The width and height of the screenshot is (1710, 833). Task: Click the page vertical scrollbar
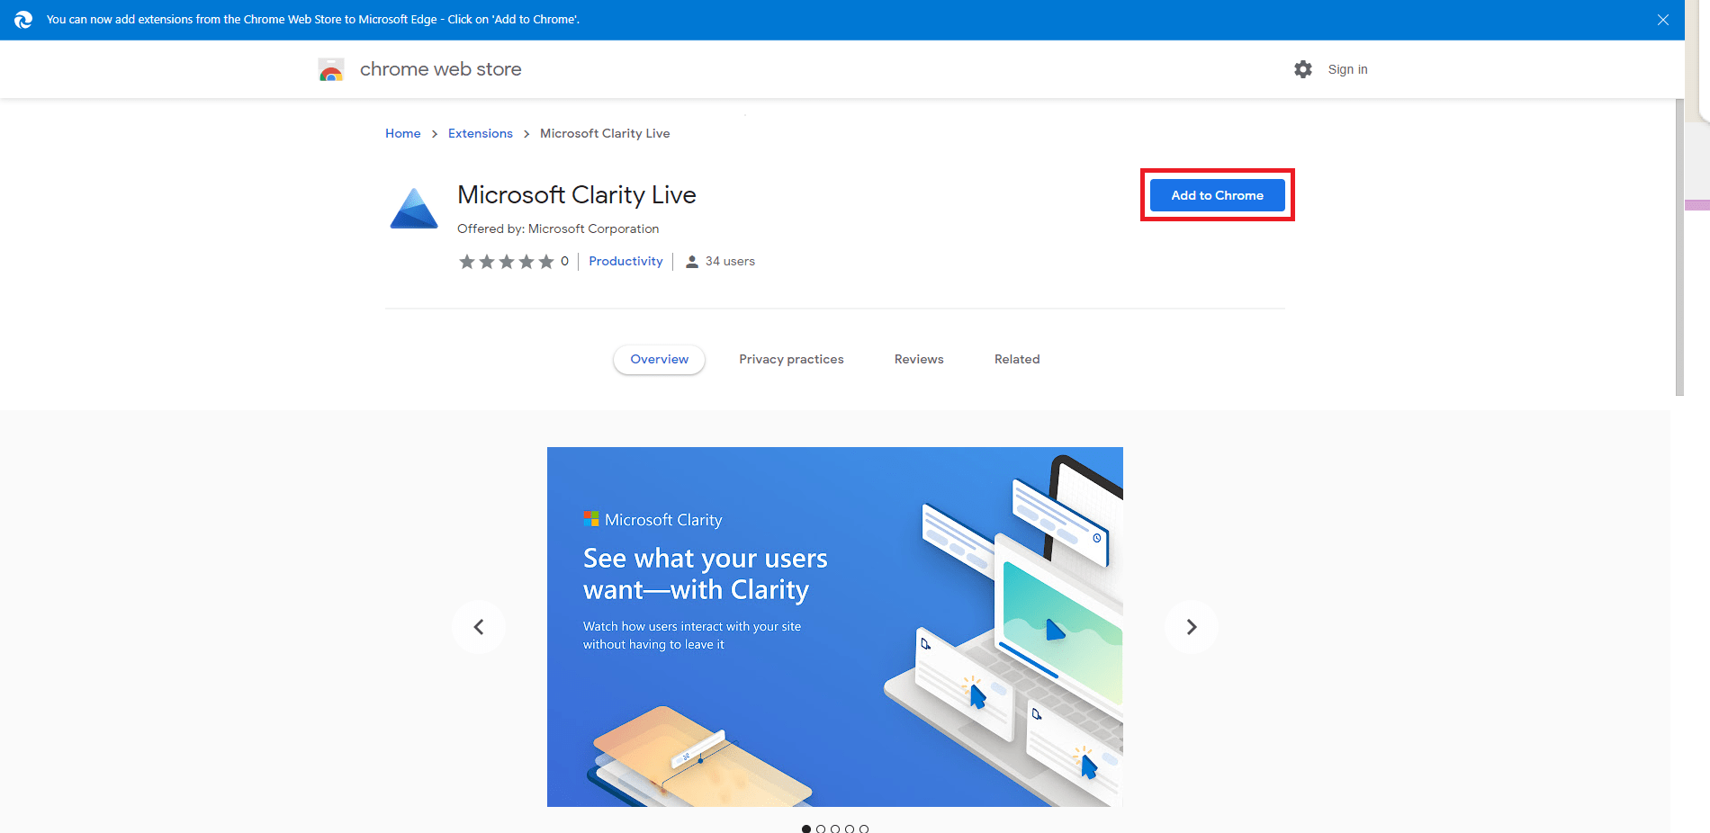[x=1679, y=247]
